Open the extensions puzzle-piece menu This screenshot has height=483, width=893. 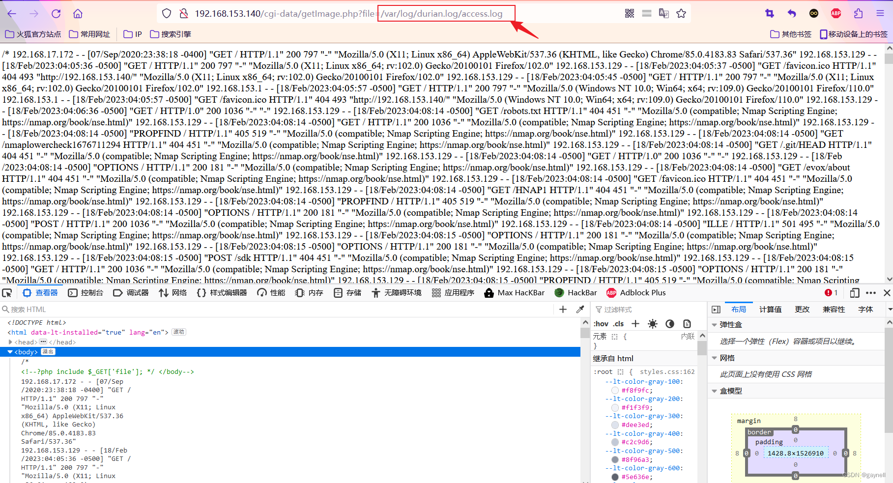pyautogui.click(x=858, y=14)
